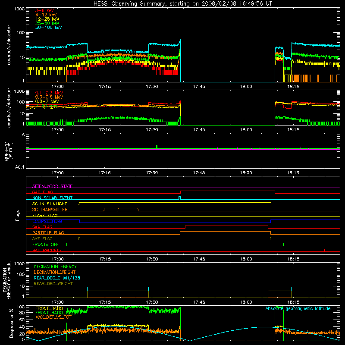
Task: Click the SC_TRANSMITTER flag label
Action: click(50, 210)
